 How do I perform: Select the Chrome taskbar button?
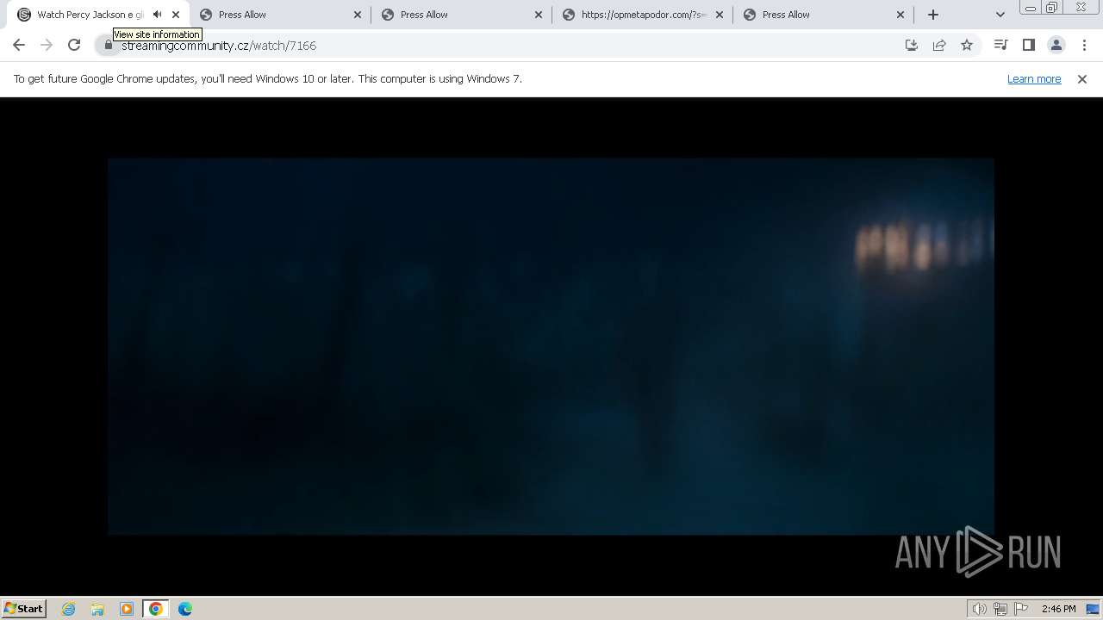[156, 609]
